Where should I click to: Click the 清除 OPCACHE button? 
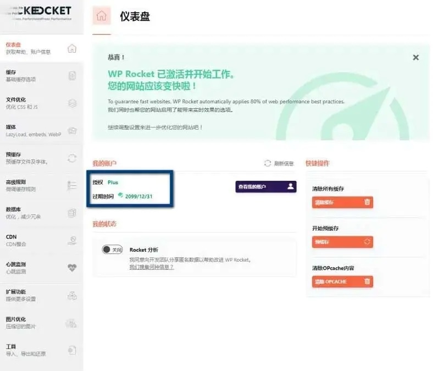tap(342, 281)
